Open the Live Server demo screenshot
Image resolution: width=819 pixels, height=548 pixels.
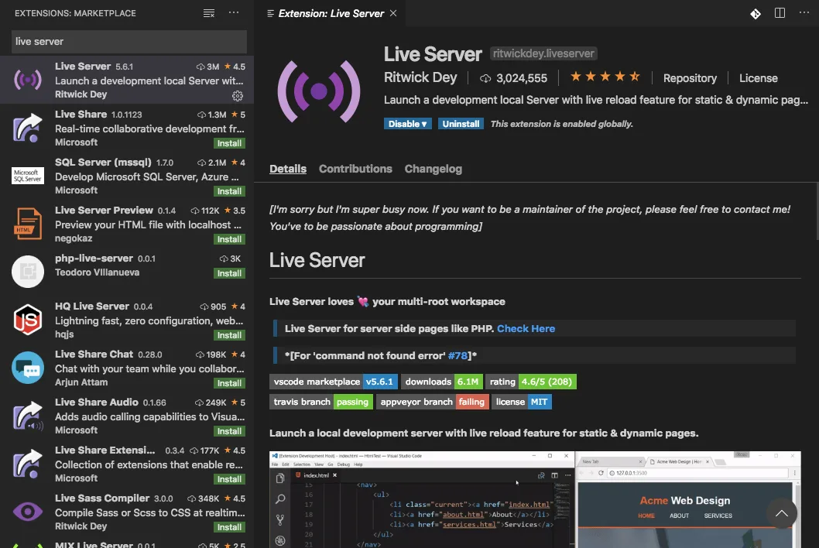[x=535, y=499]
